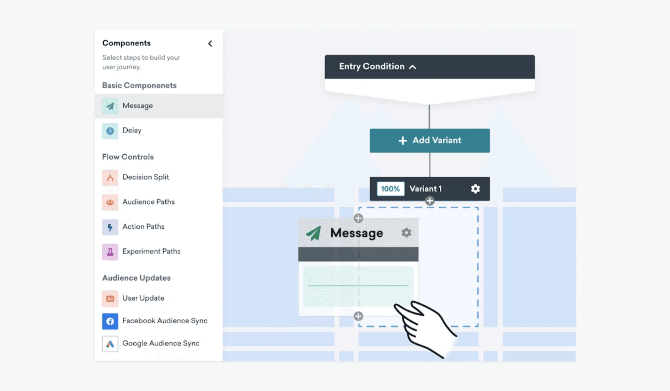Open Variant 1 settings gear menu

tap(476, 188)
